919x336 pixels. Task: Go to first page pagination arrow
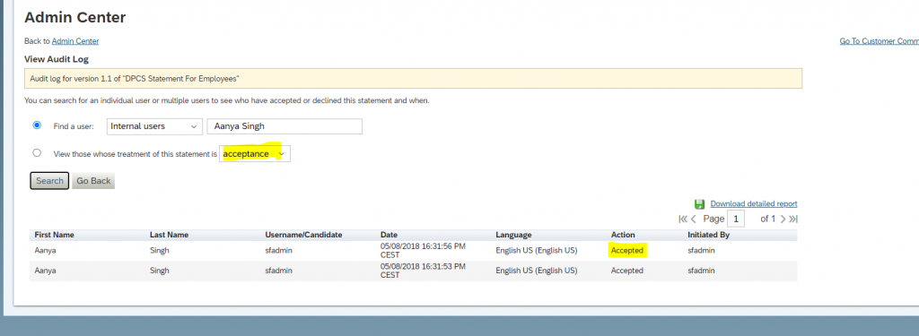[683, 219]
